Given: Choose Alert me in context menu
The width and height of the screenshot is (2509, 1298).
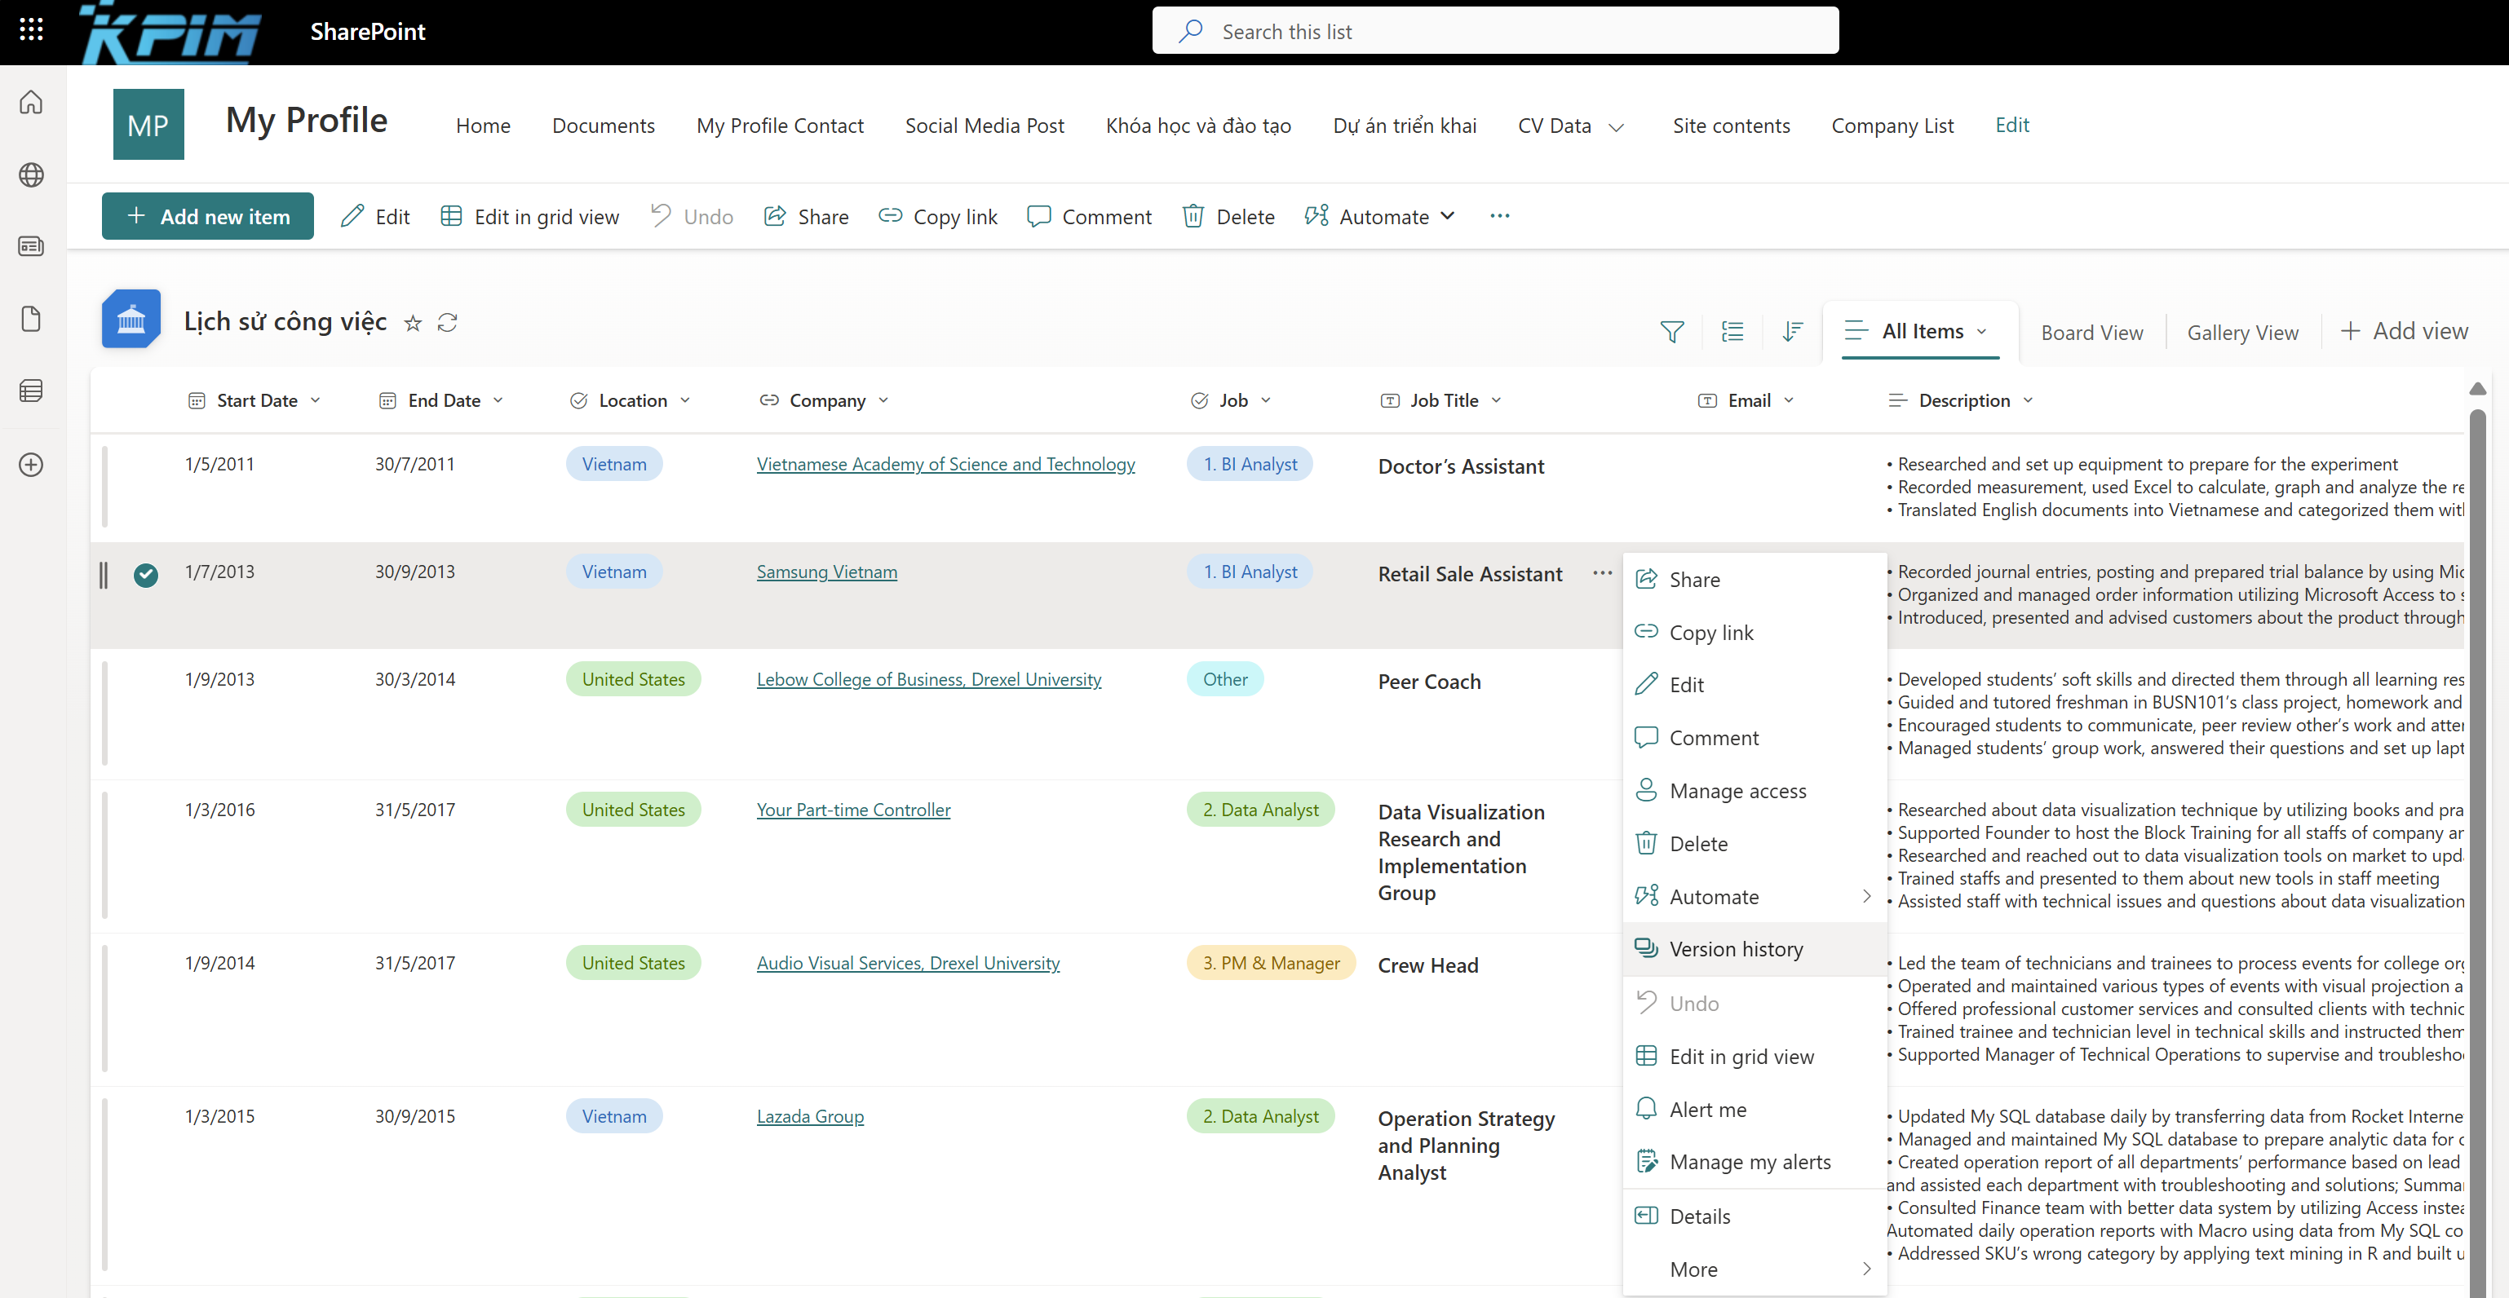Looking at the screenshot, I should [1755, 1109].
